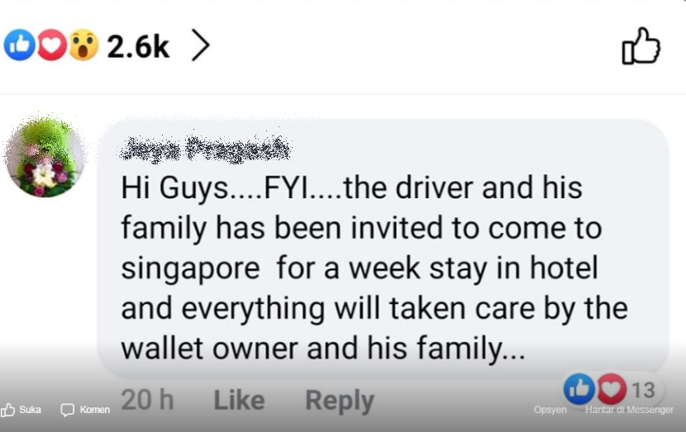Click the blue thumbs-up reaction on comment
Image resolution: width=686 pixels, height=432 pixels.
coord(579,389)
